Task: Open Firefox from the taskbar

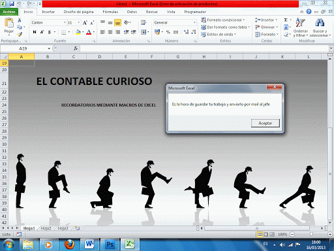Action: pyautogui.click(x=69, y=244)
